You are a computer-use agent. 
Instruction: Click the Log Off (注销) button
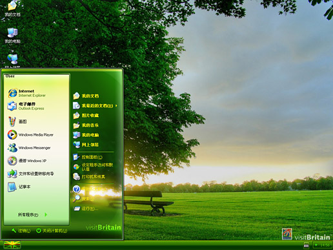click(x=21, y=231)
